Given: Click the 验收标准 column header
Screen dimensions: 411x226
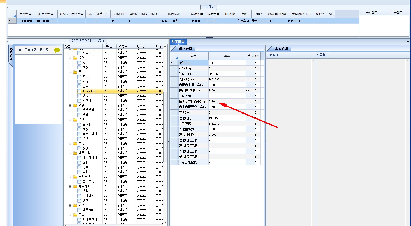Looking at the screenshot, I should pyautogui.click(x=174, y=14).
